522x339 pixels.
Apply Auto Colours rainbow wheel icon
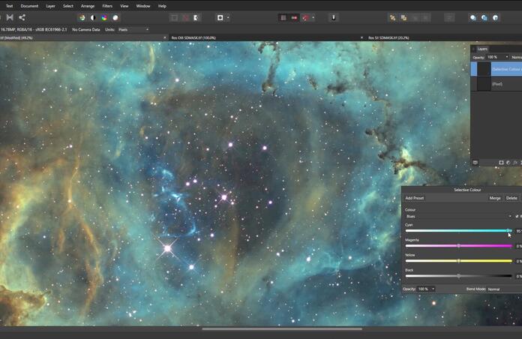[104, 18]
